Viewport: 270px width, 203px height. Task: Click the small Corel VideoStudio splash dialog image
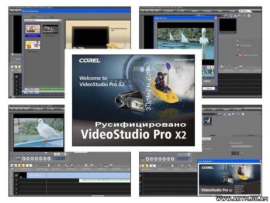pyautogui.click(x=229, y=179)
